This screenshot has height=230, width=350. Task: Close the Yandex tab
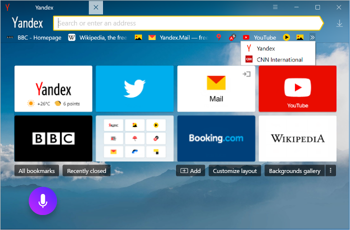tap(96, 7)
